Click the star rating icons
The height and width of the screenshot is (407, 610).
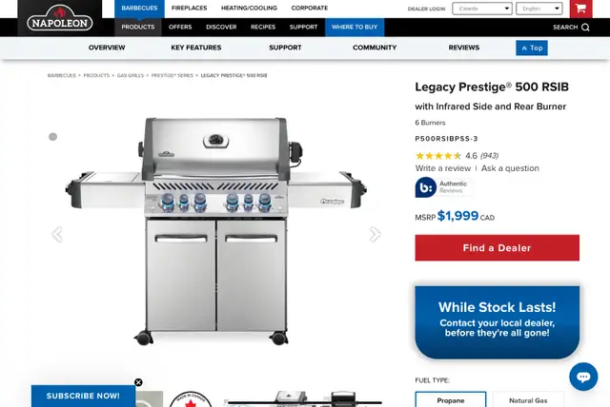tap(438, 156)
